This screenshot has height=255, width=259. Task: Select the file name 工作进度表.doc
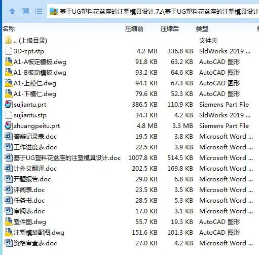click(x=35, y=147)
